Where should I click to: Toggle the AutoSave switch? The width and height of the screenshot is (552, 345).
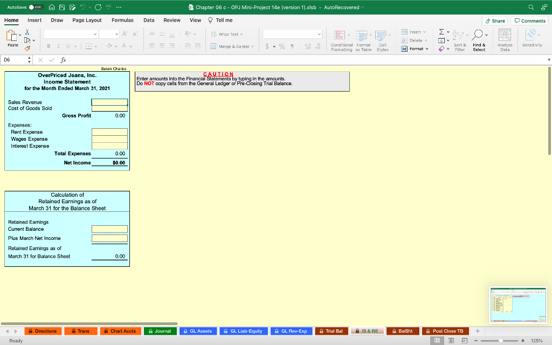tap(36, 7)
